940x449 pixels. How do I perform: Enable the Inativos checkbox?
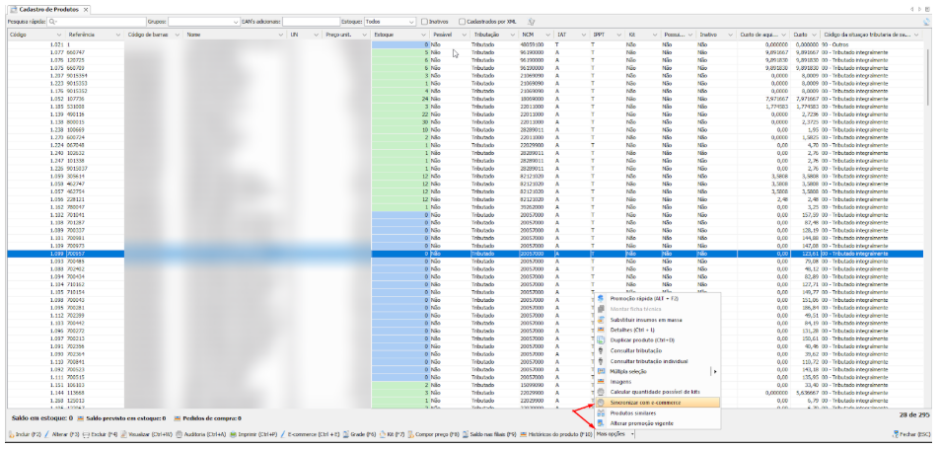[x=424, y=20]
